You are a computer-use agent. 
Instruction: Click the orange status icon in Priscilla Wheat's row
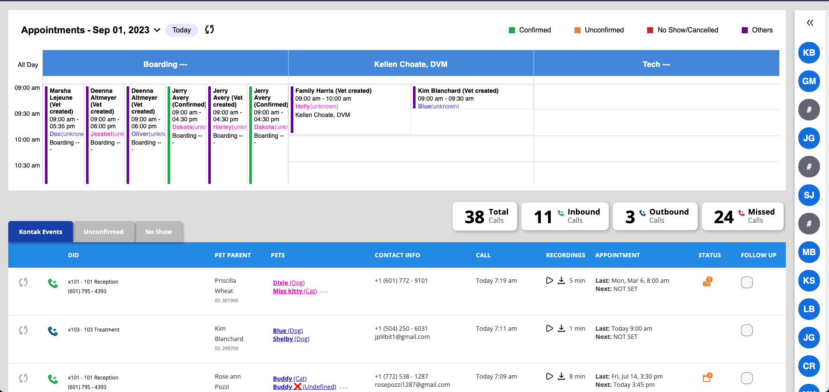[707, 282]
